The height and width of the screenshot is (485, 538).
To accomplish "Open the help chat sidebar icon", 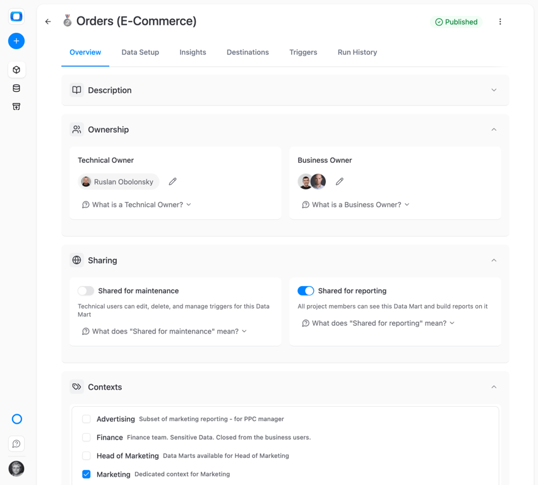I will click(x=16, y=444).
